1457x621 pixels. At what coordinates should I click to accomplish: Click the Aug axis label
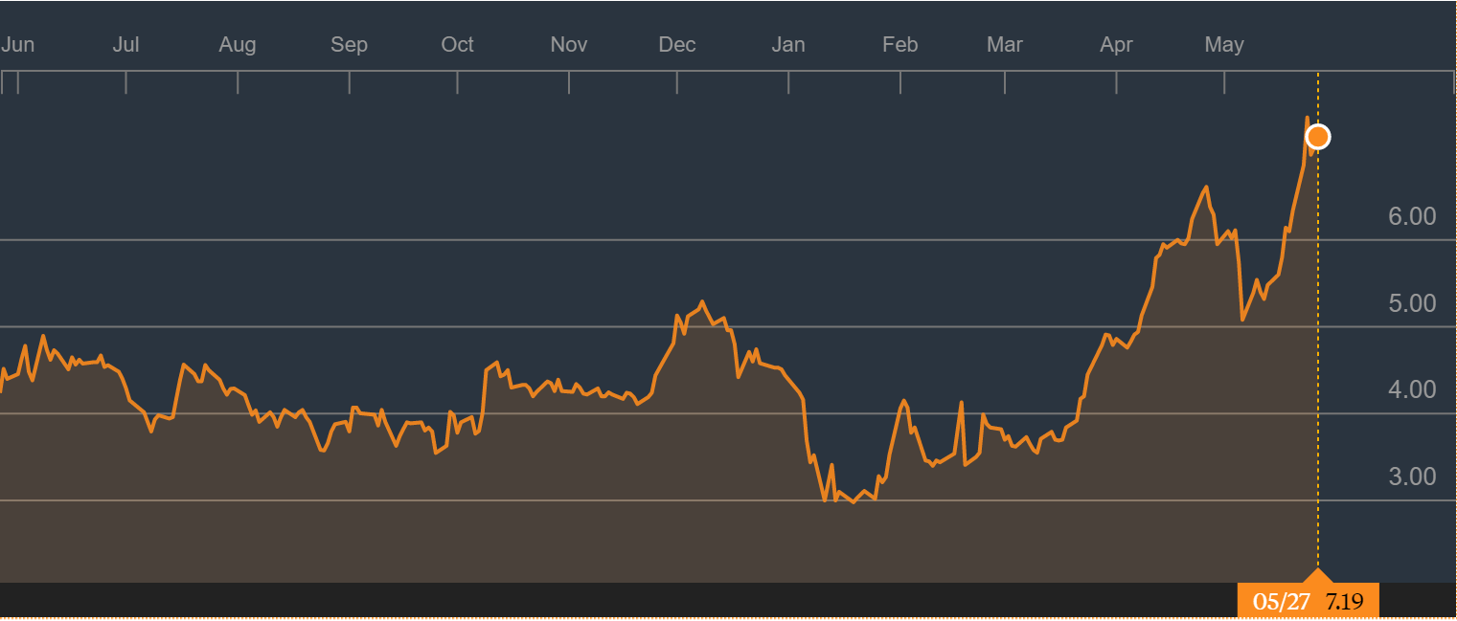238,44
